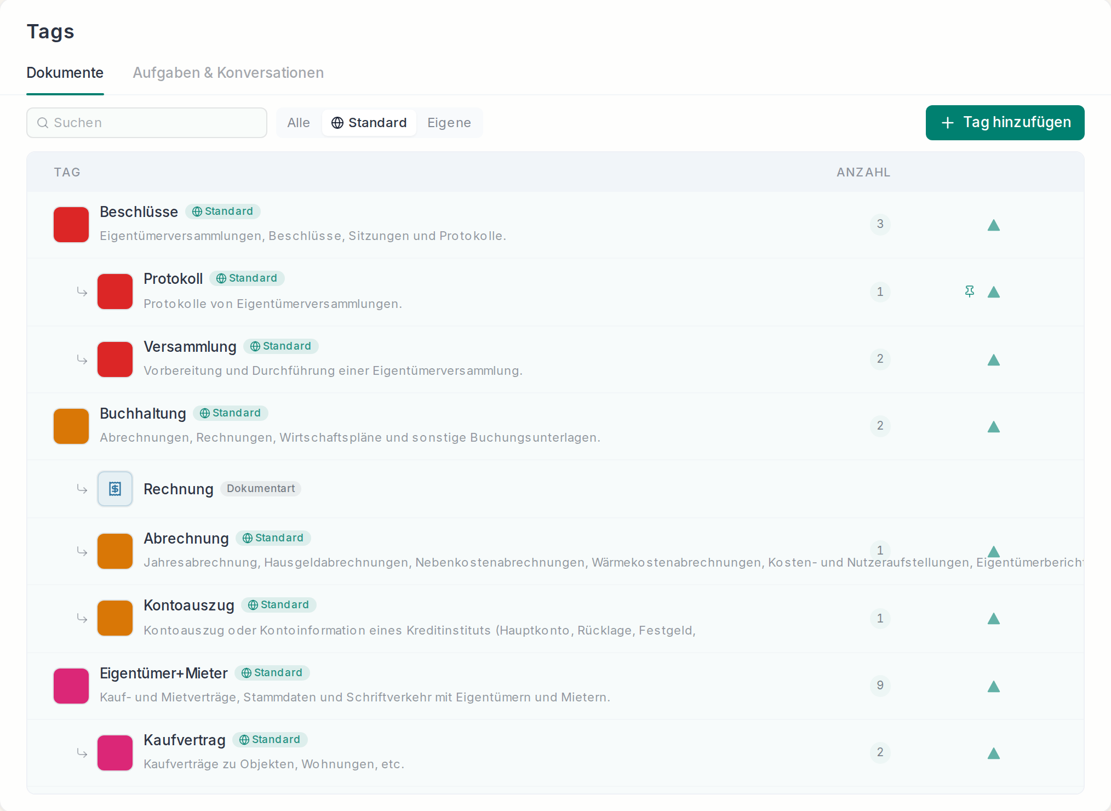Click the orange Buchhaltung color swatch
Screen dimensions: 1111x811
[x=71, y=426]
